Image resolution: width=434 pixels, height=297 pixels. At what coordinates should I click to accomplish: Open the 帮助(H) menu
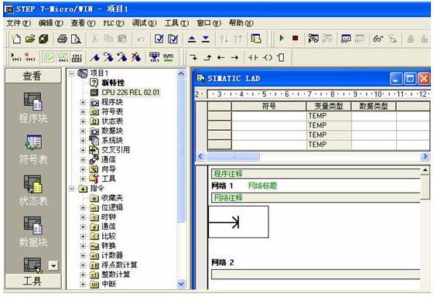tap(241, 23)
